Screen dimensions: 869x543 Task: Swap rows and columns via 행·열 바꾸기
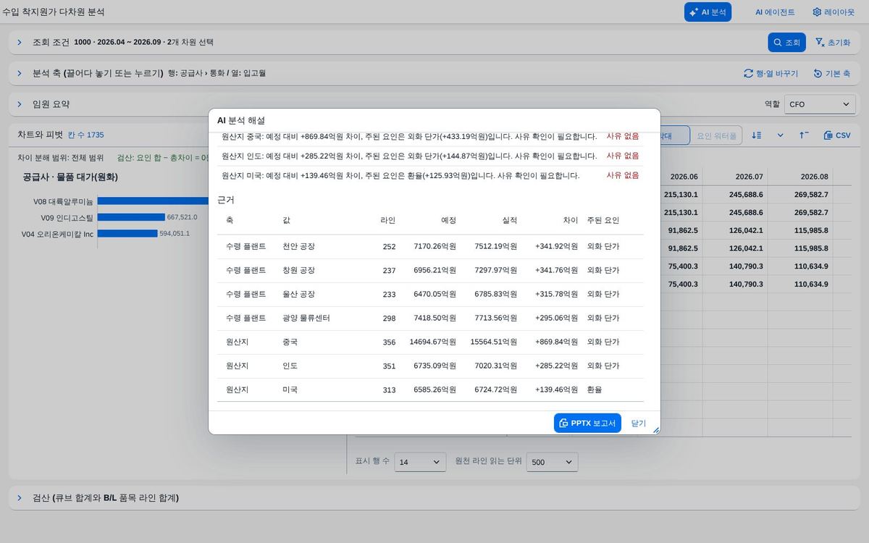tap(771, 73)
